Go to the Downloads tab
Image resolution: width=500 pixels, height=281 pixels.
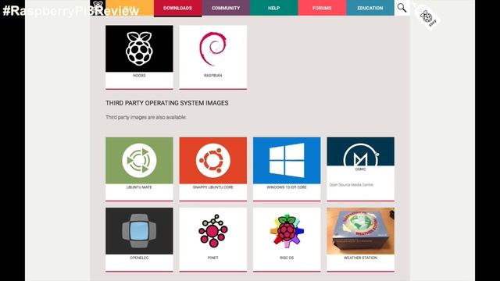point(177,8)
